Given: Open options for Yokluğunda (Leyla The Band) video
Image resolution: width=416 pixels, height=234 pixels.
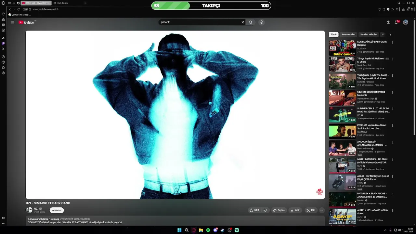Looking at the screenshot, I should coord(393,76).
